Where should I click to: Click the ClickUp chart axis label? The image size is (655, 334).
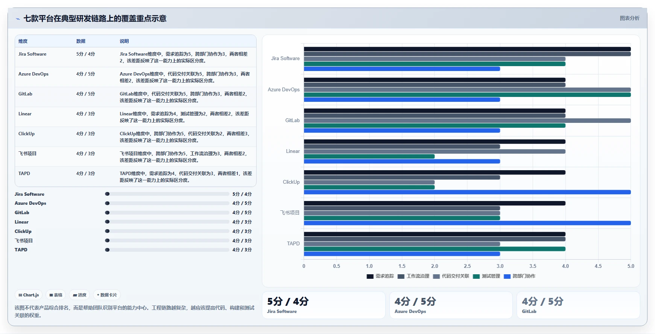(x=291, y=182)
